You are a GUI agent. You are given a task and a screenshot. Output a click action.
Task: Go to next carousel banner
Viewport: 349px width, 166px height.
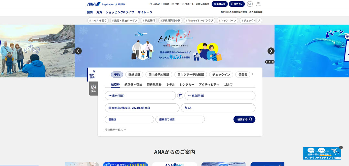click(x=271, y=51)
